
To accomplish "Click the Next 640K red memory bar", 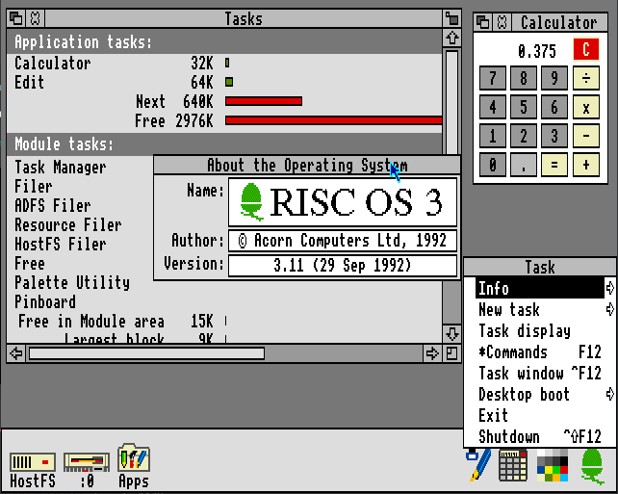I will (x=264, y=101).
